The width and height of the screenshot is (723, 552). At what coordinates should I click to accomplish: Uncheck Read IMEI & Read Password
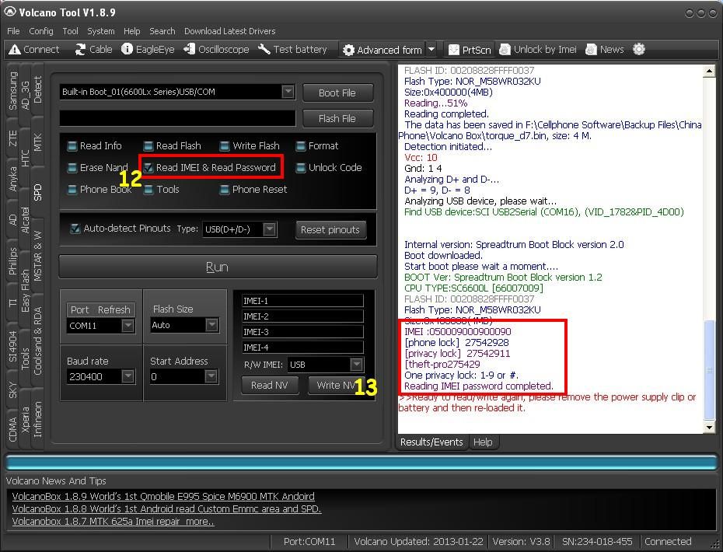tap(148, 167)
